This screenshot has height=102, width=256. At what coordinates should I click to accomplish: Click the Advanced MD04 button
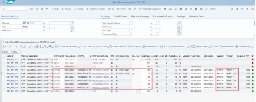pos(151,47)
